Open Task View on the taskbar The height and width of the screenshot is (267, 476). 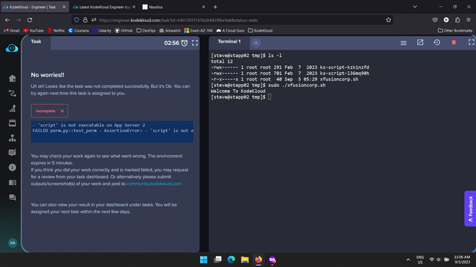pos(218,259)
